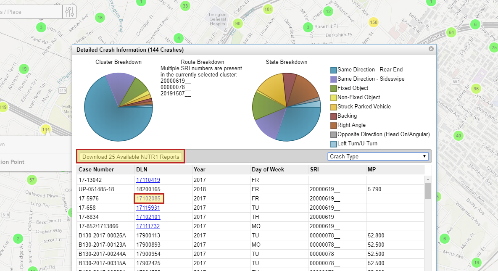498x271 pixels.
Task: Click Same Direction - Rear End legend swatch
Action: pos(334,70)
